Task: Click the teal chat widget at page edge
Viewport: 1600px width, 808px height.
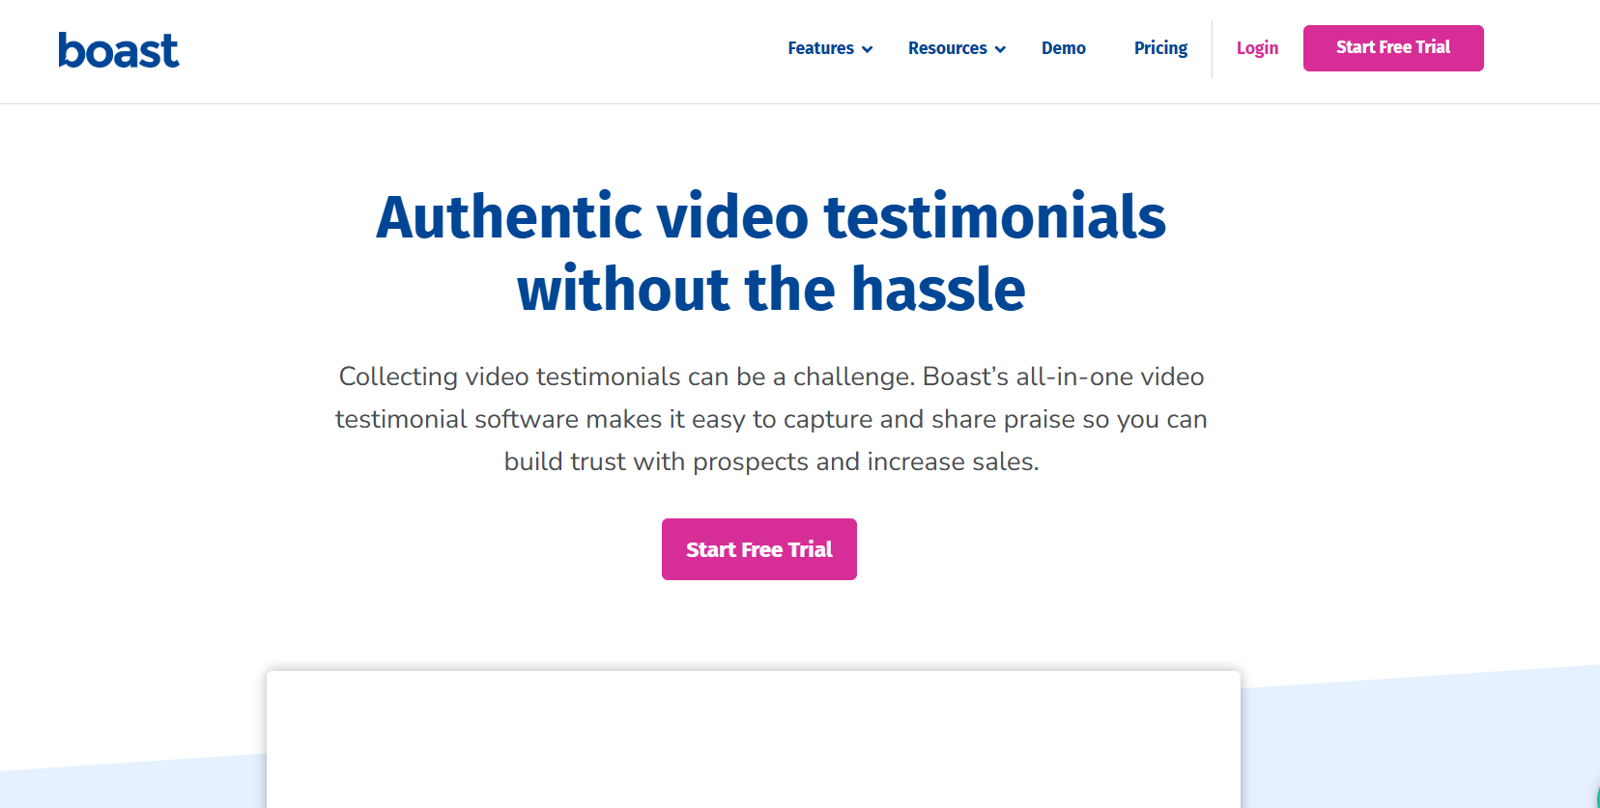Action: pos(1596,797)
